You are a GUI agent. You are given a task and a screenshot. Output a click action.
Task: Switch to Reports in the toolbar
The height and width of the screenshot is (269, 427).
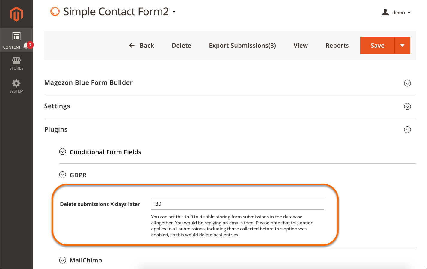337,45
